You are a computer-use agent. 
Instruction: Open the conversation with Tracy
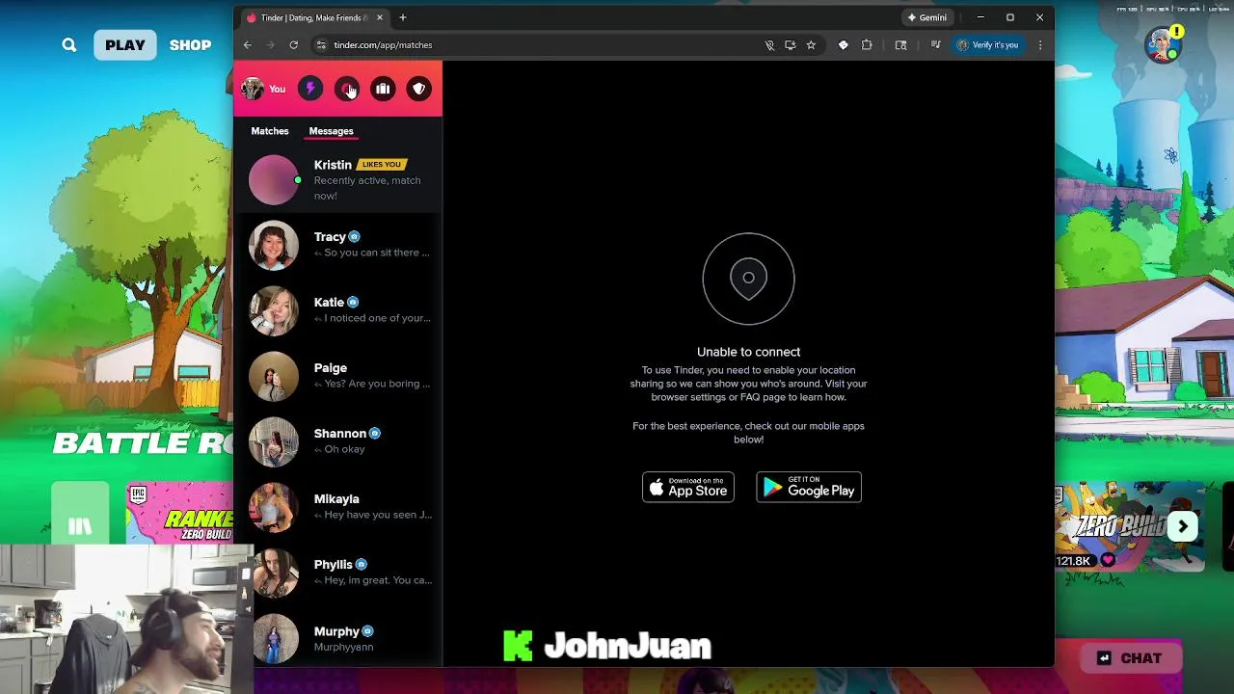click(338, 245)
